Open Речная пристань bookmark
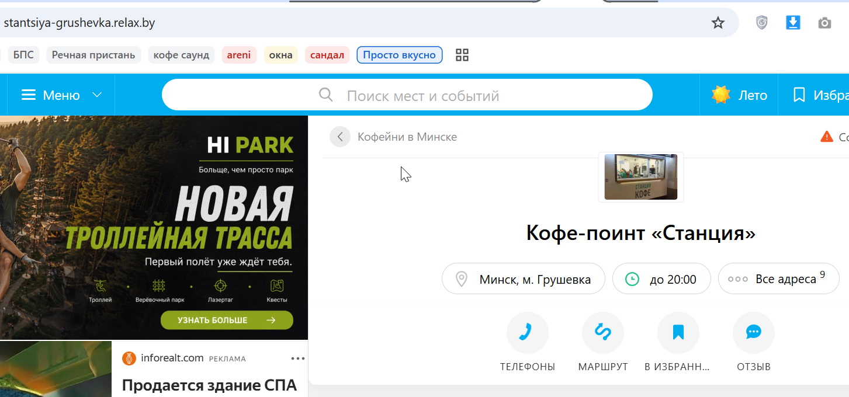This screenshot has width=849, height=397. 93,55
